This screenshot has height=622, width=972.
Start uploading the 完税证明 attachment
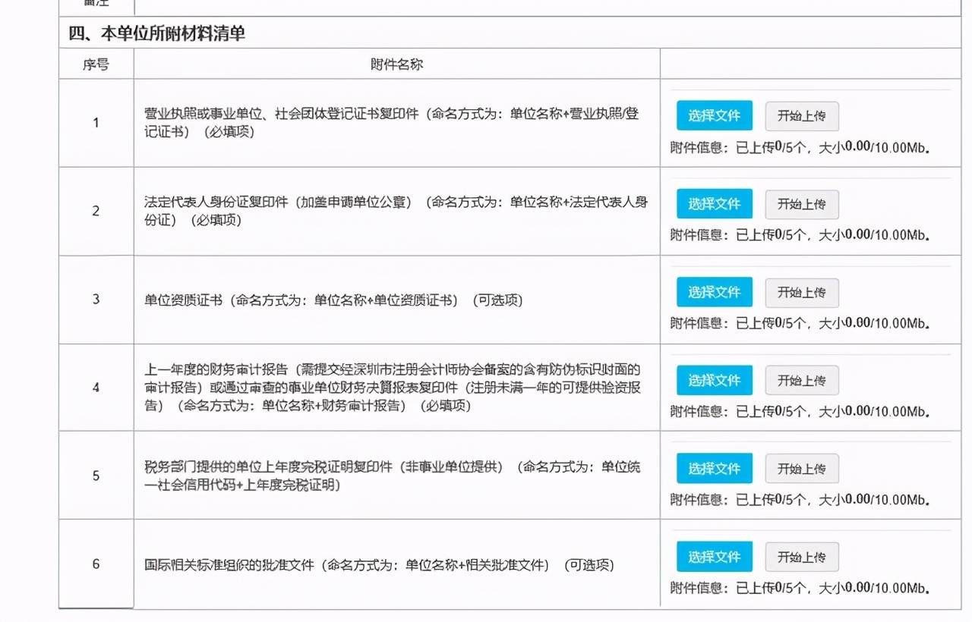801,469
